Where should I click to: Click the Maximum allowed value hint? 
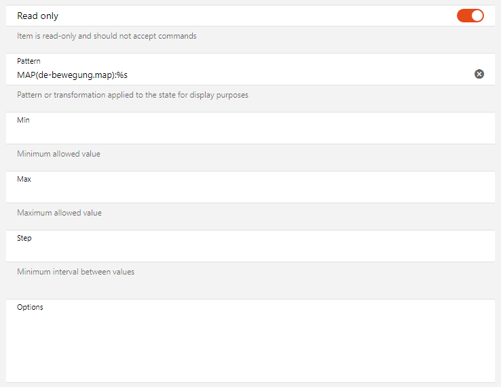click(x=59, y=213)
